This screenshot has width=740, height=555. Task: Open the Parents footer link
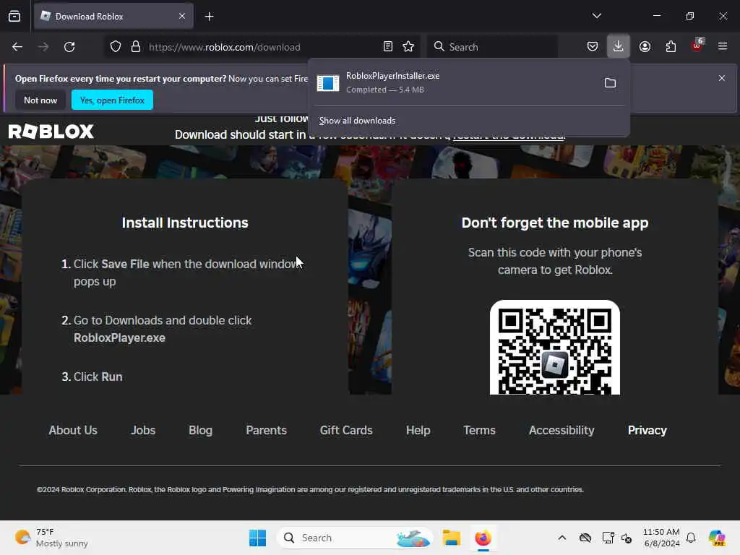(266, 431)
